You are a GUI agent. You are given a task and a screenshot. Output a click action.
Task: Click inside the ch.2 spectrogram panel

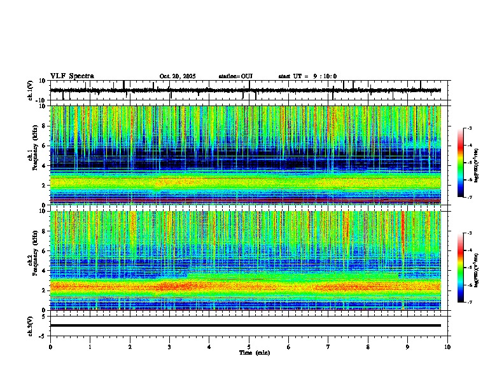click(x=246, y=261)
